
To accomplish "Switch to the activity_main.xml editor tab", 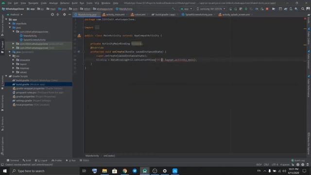I will [x=115, y=15].
